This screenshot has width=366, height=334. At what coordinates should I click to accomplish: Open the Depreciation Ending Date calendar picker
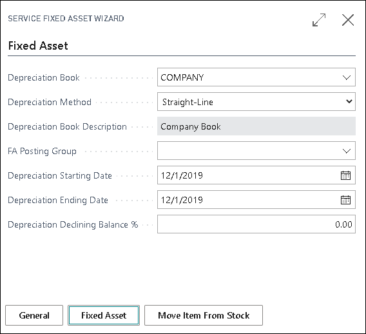(345, 200)
